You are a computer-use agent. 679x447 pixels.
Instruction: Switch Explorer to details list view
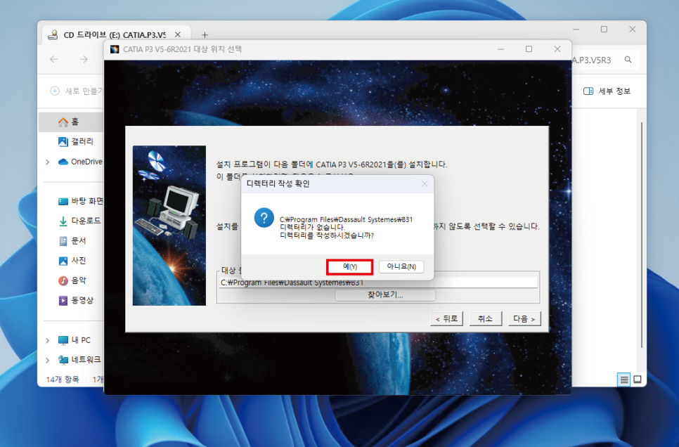click(x=624, y=380)
